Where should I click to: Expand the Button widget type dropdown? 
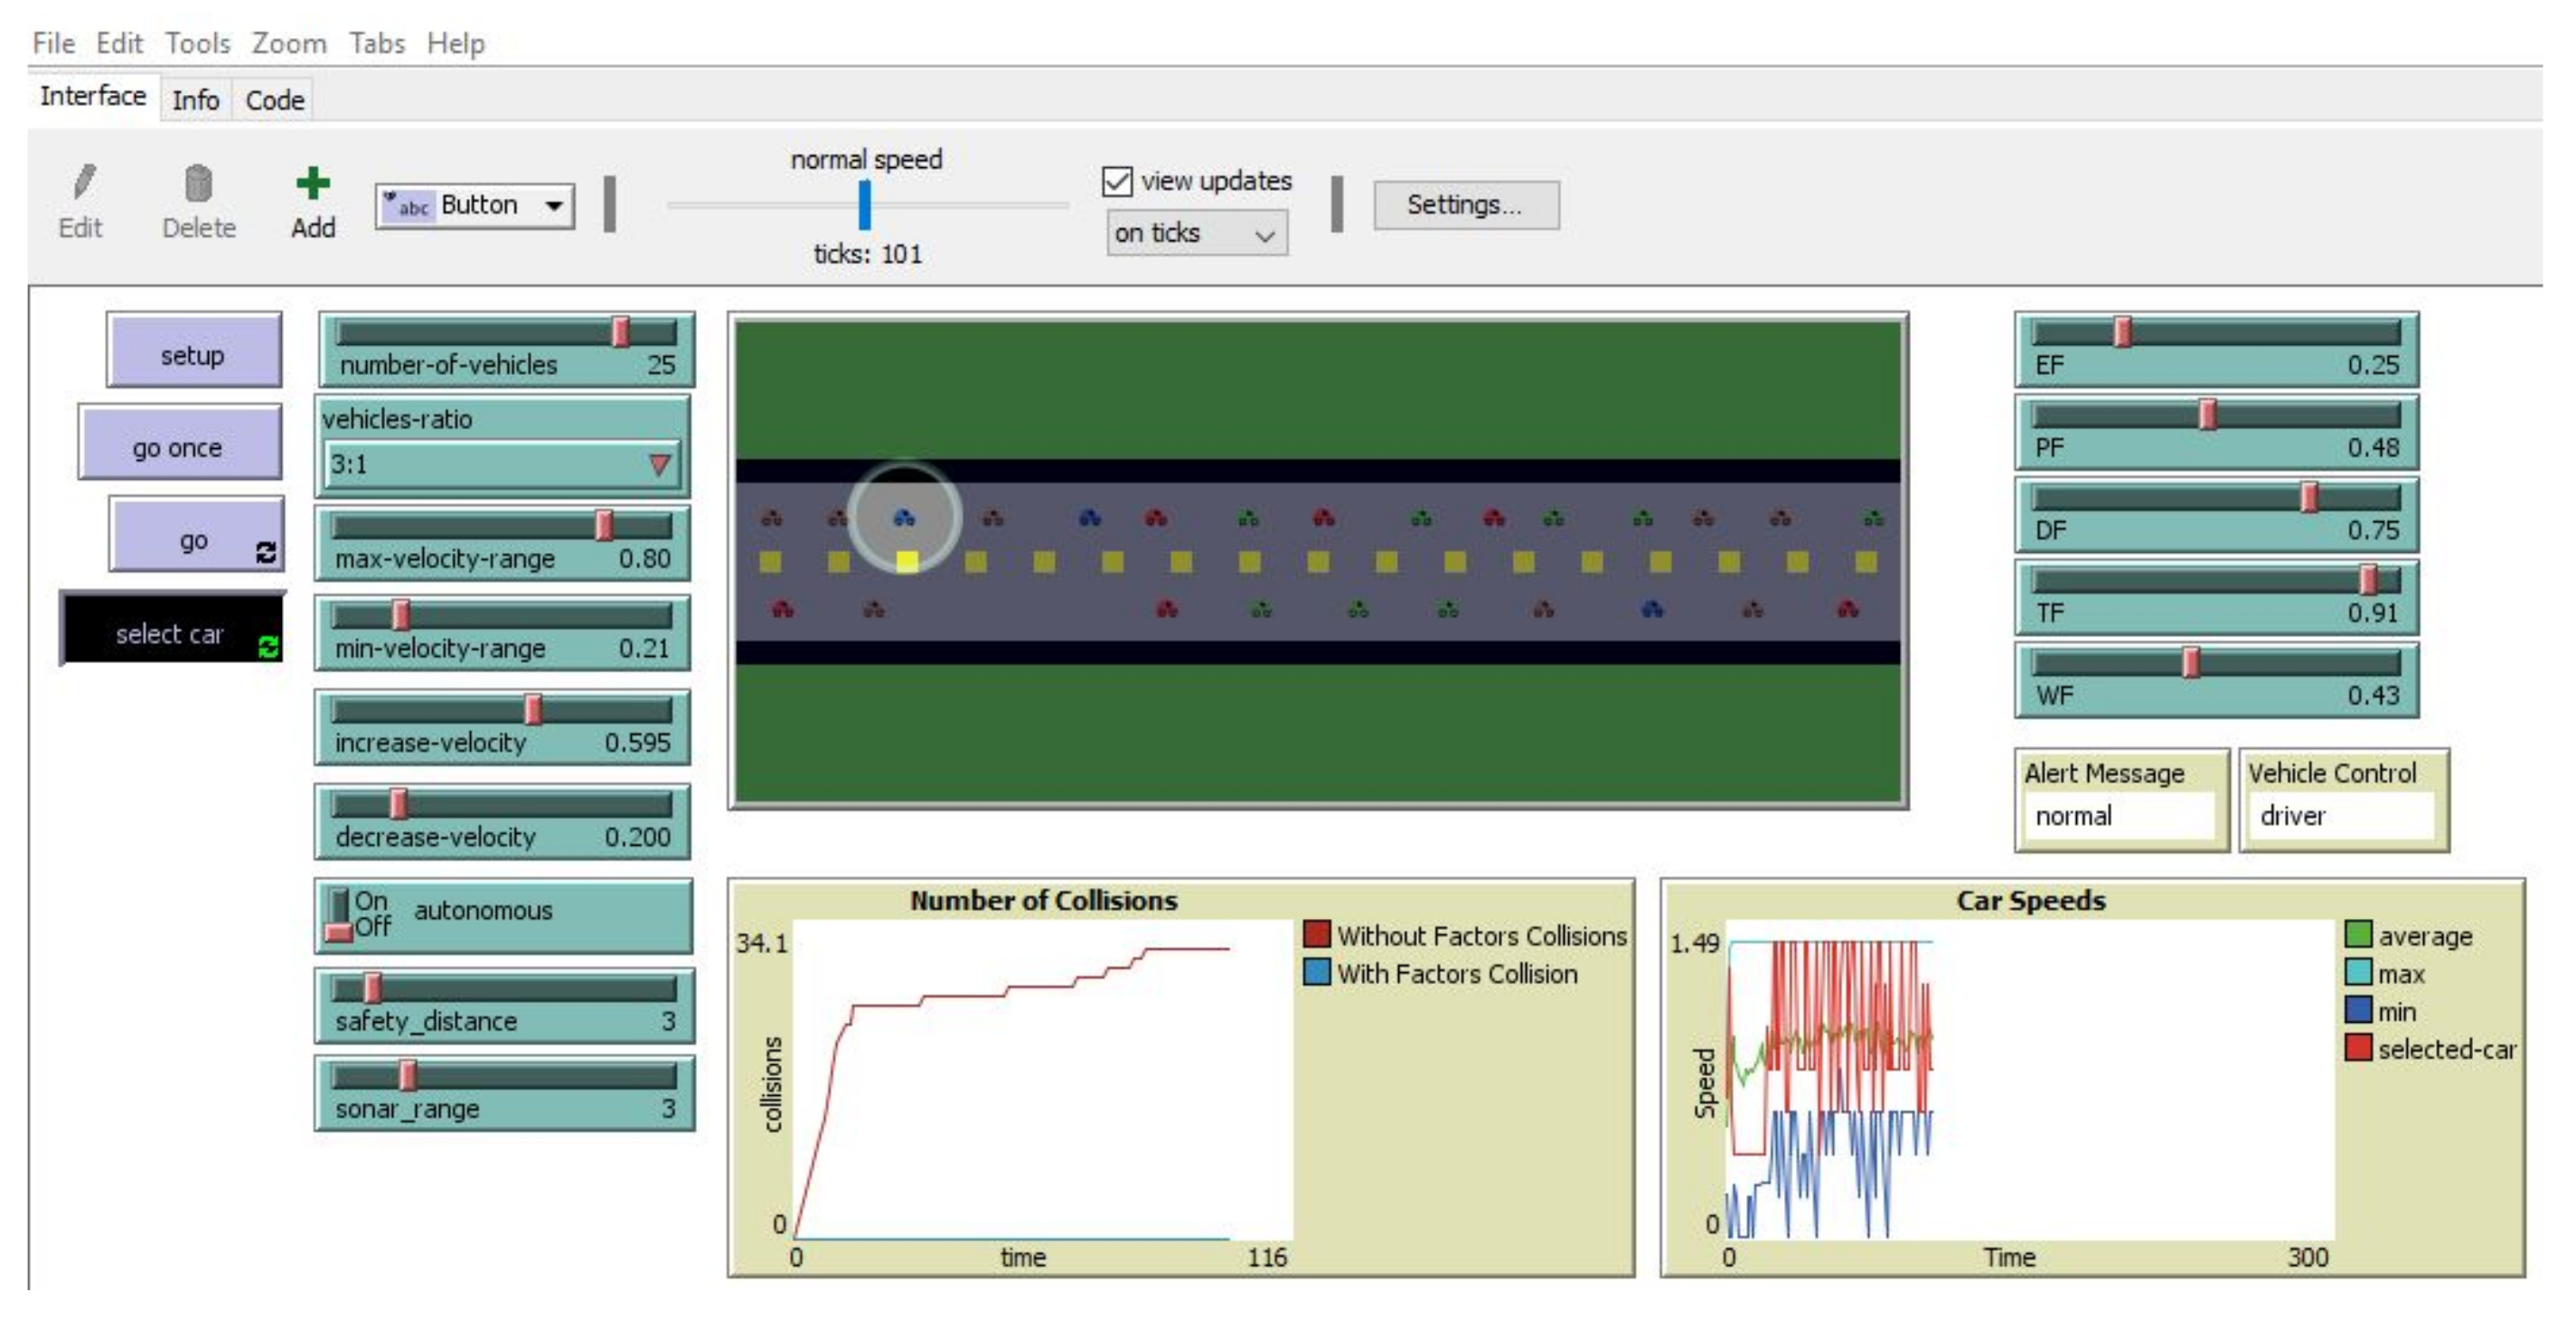[x=553, y=206]
